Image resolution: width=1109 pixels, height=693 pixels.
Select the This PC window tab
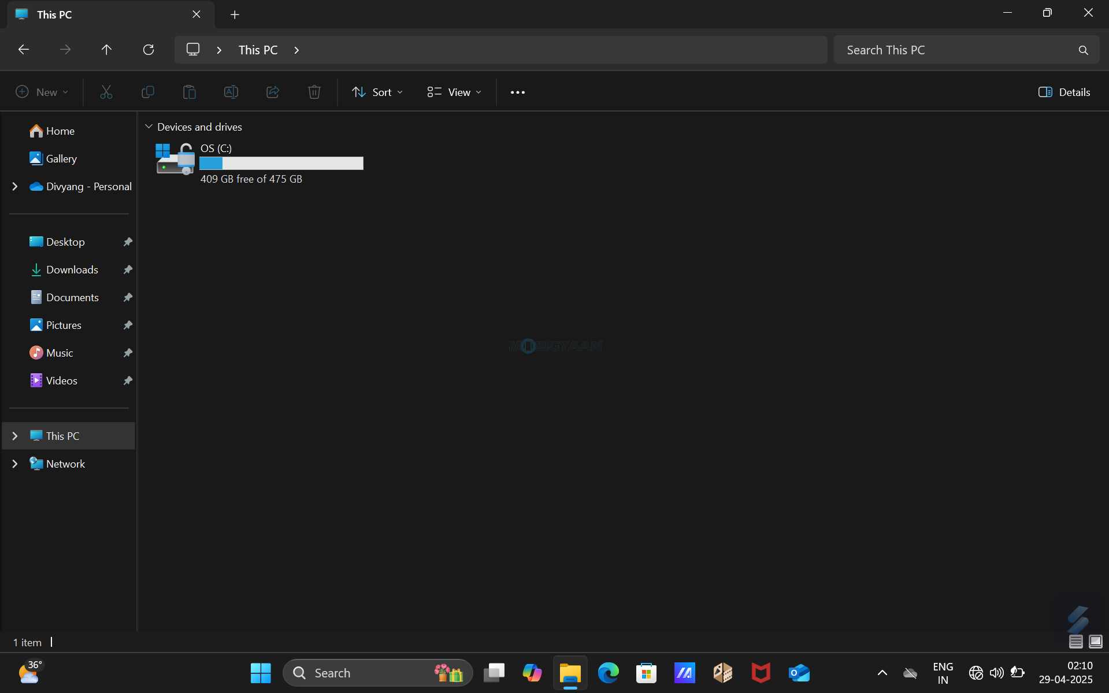click(110, 14)
